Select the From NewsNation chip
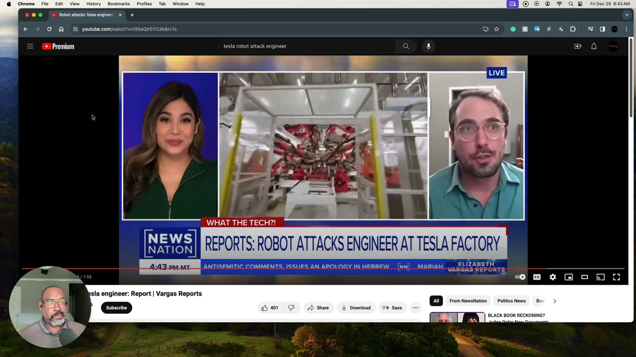This screenshot has width=636, height=357. click(x=468, y=301)
